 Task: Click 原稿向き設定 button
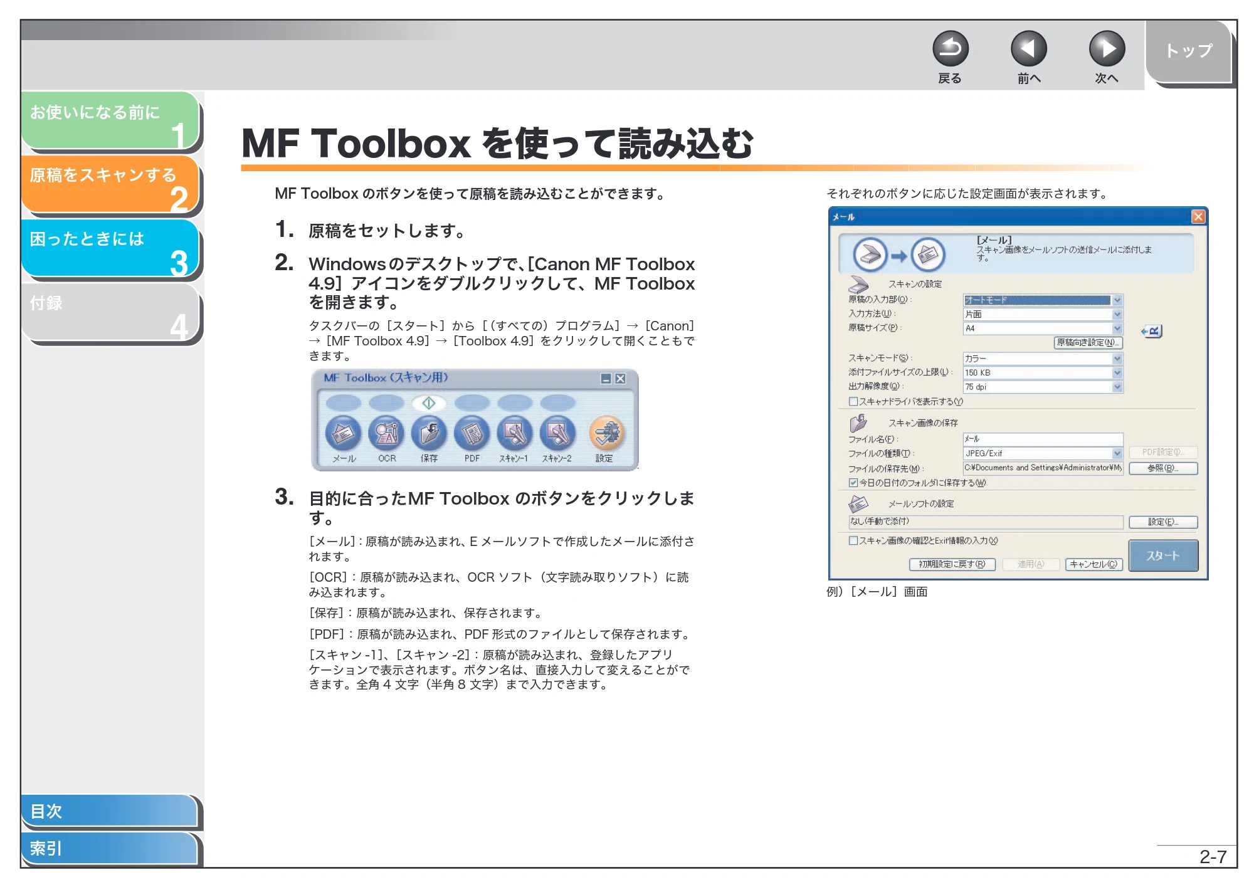pos(1088,342)
